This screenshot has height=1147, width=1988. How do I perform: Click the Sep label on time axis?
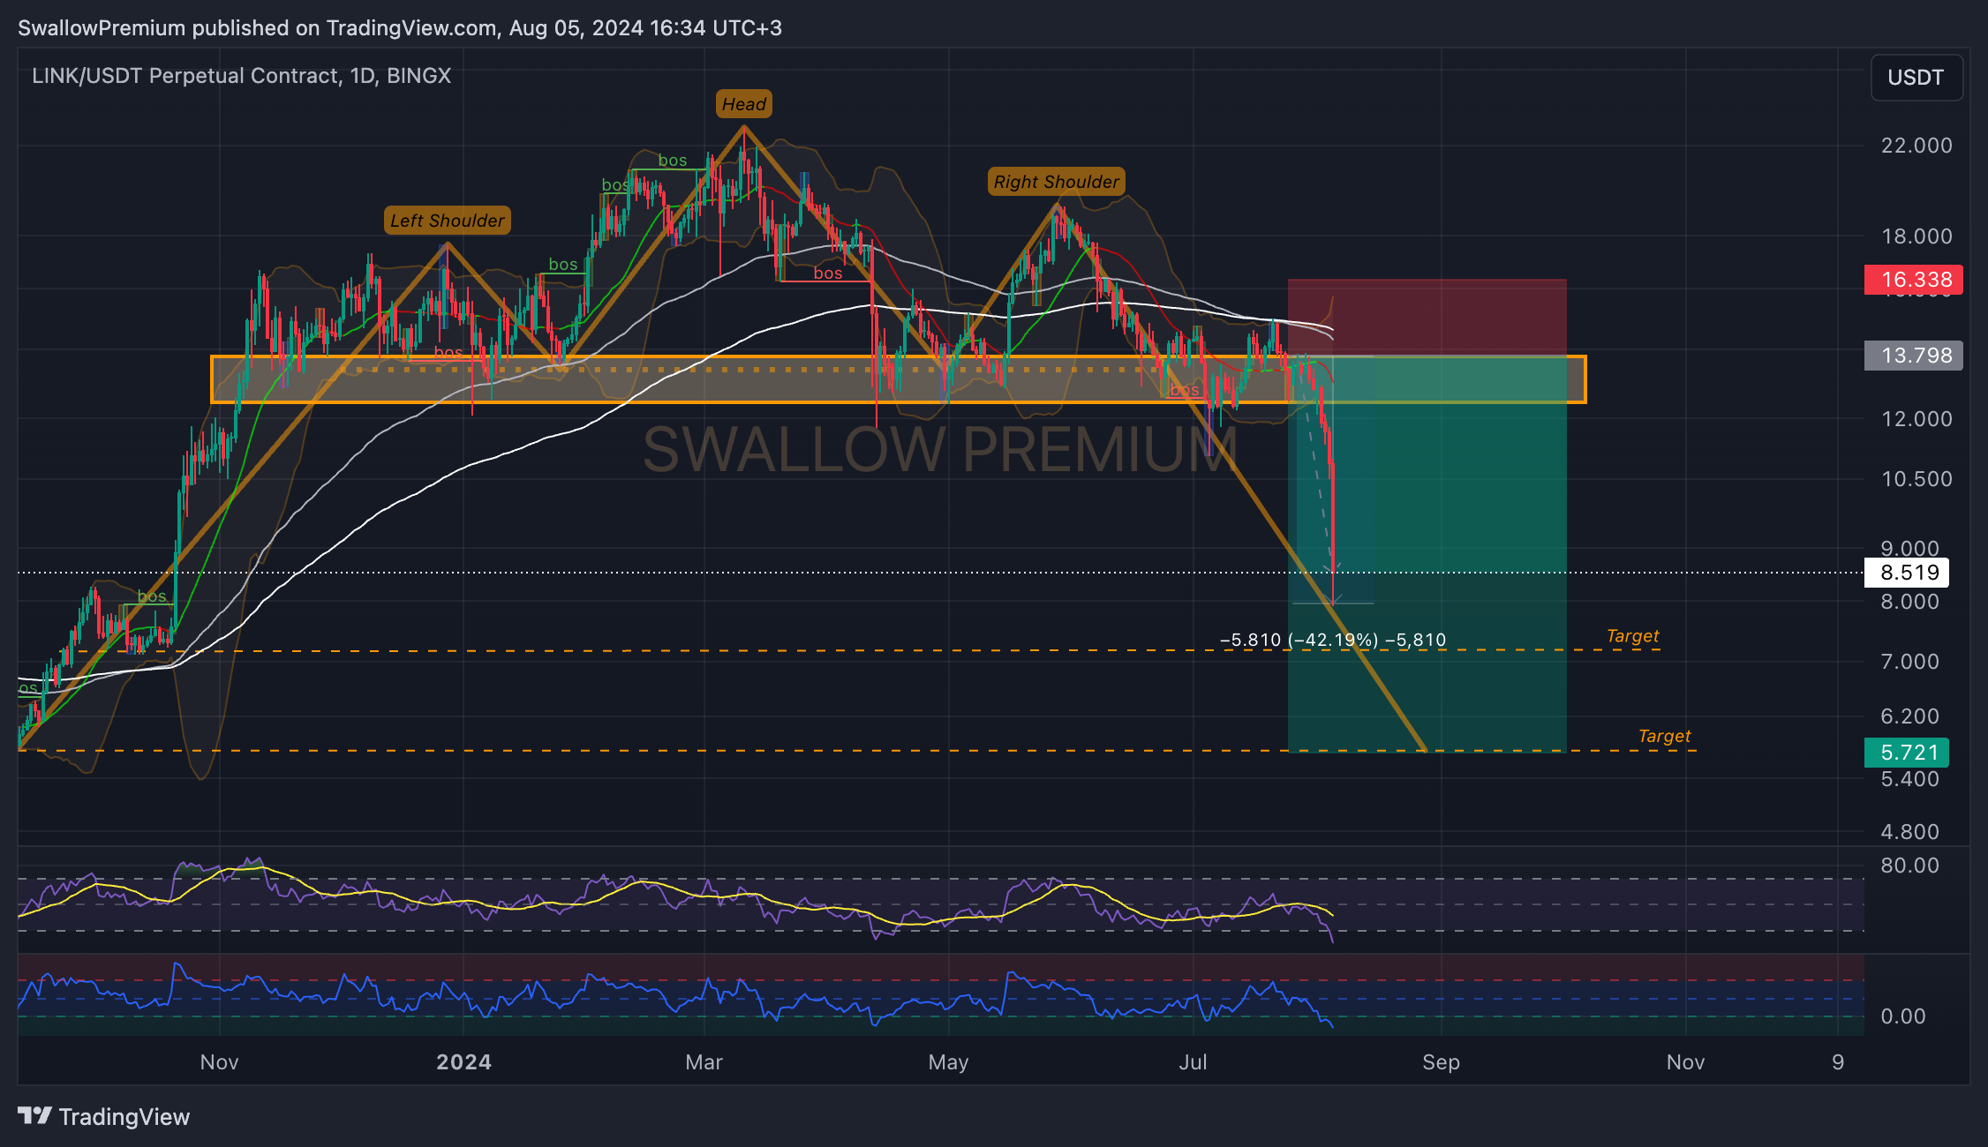(1441, 1062)
